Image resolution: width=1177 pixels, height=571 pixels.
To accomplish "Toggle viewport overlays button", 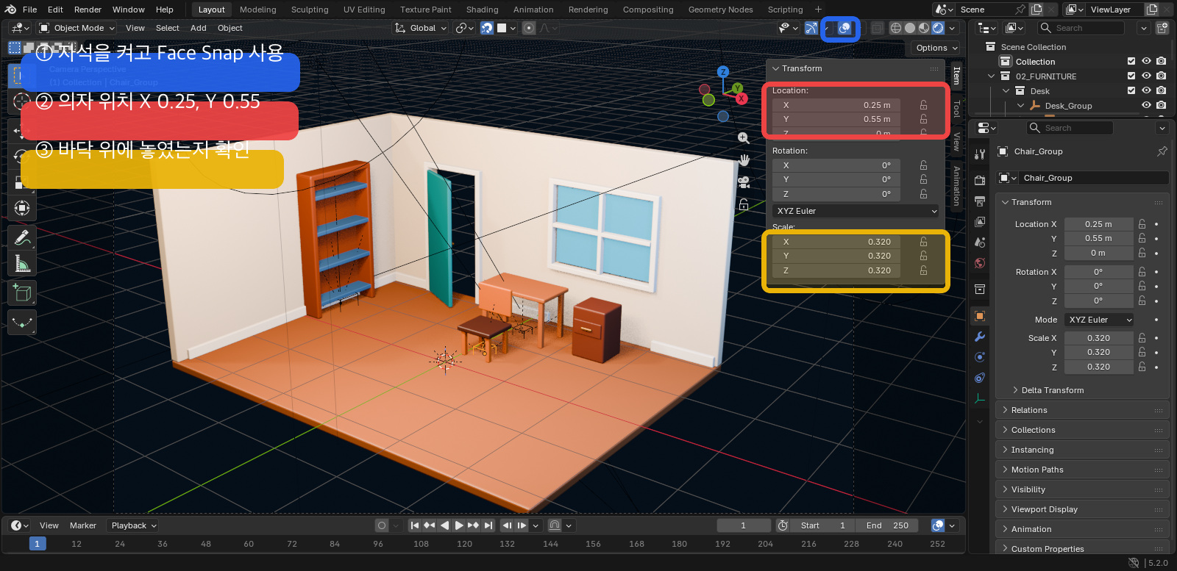I will point(845,28).
